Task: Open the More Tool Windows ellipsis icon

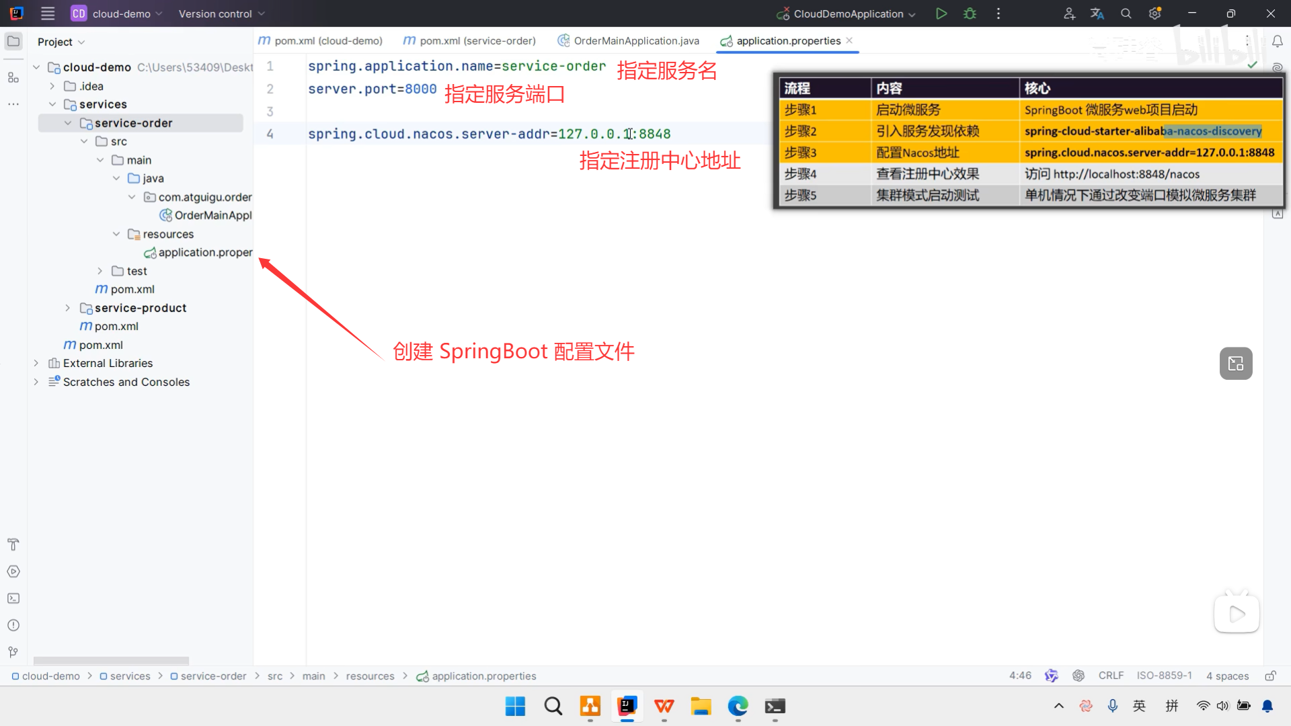Action: click(13, 104)
